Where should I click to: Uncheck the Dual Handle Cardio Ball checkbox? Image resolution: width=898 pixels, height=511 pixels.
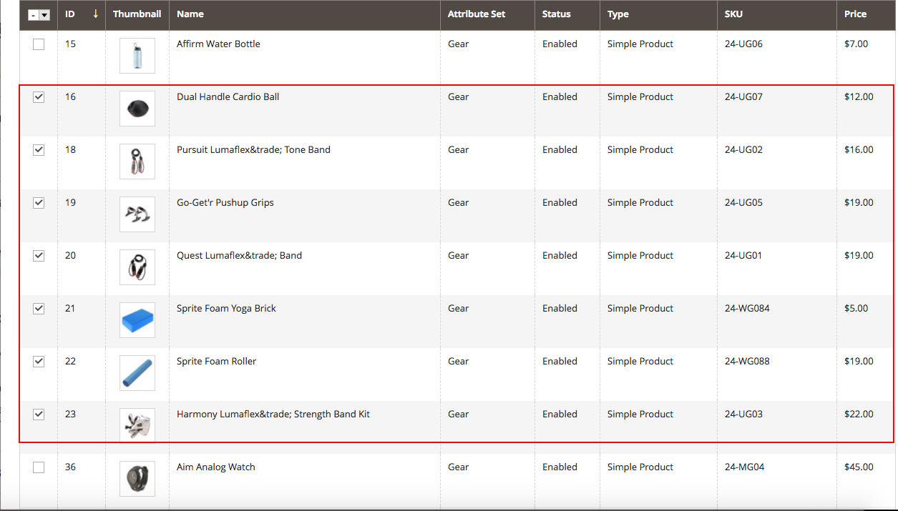click(38, 96)
